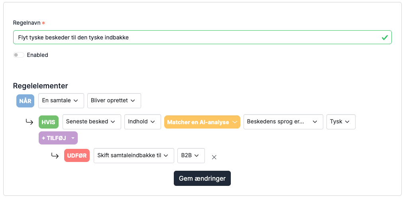
Task: Remove the UDFØR action with X icon
Action: (214, 157)
